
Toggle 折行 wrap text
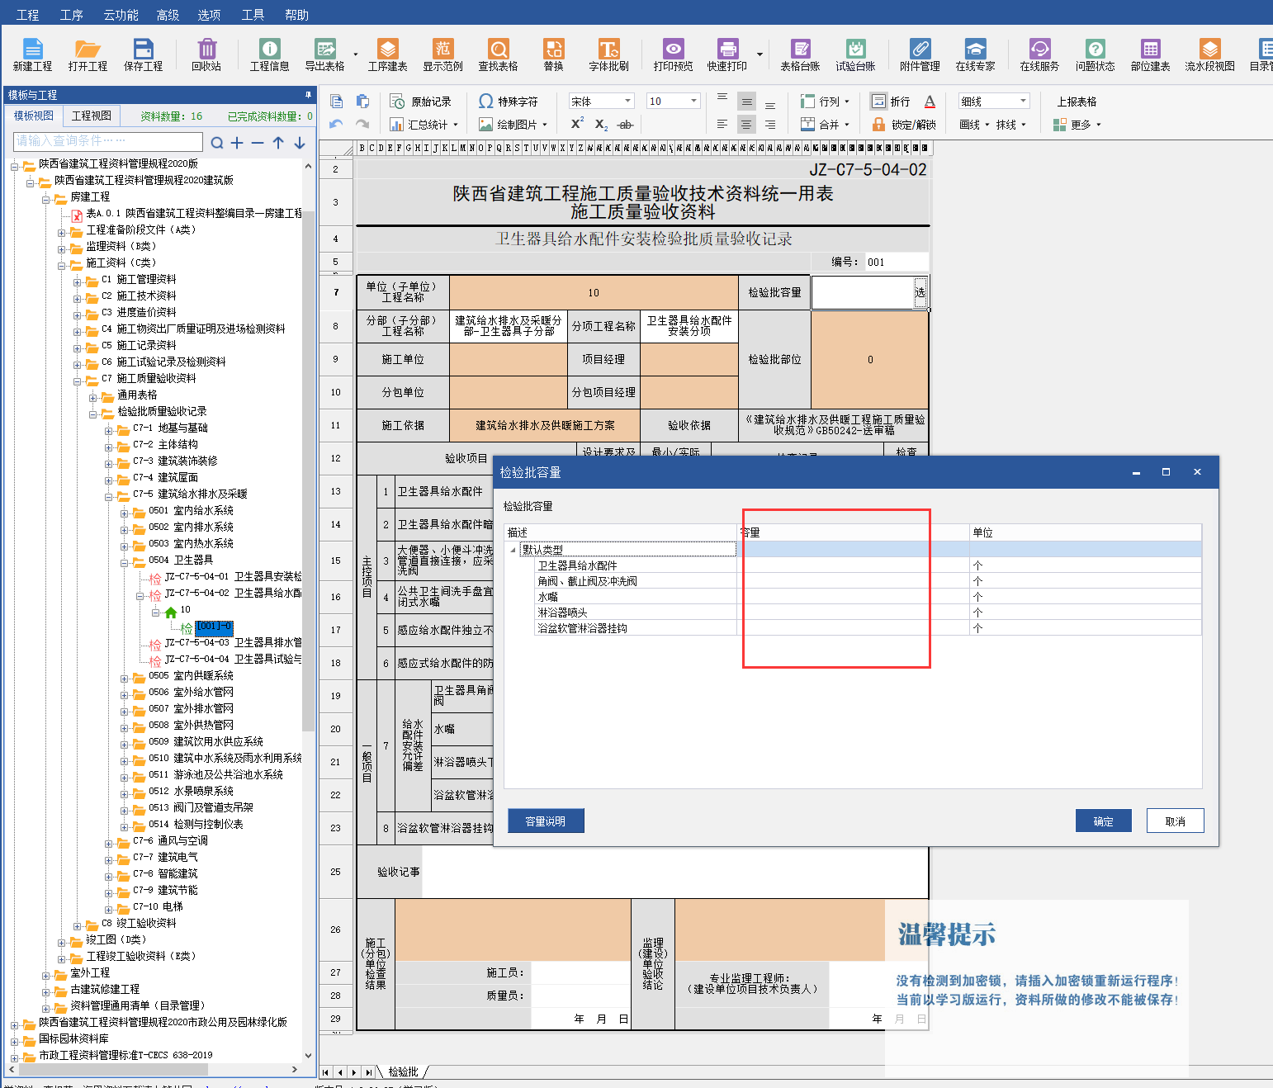tap(891, 101)
